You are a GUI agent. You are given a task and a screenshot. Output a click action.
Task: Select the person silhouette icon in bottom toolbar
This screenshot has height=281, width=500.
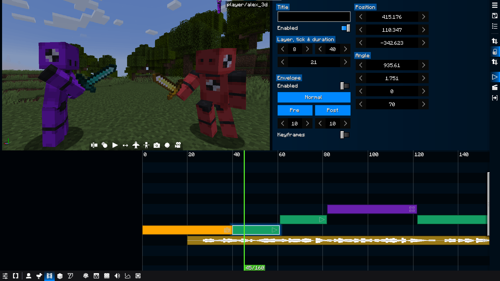pos(29,276)
